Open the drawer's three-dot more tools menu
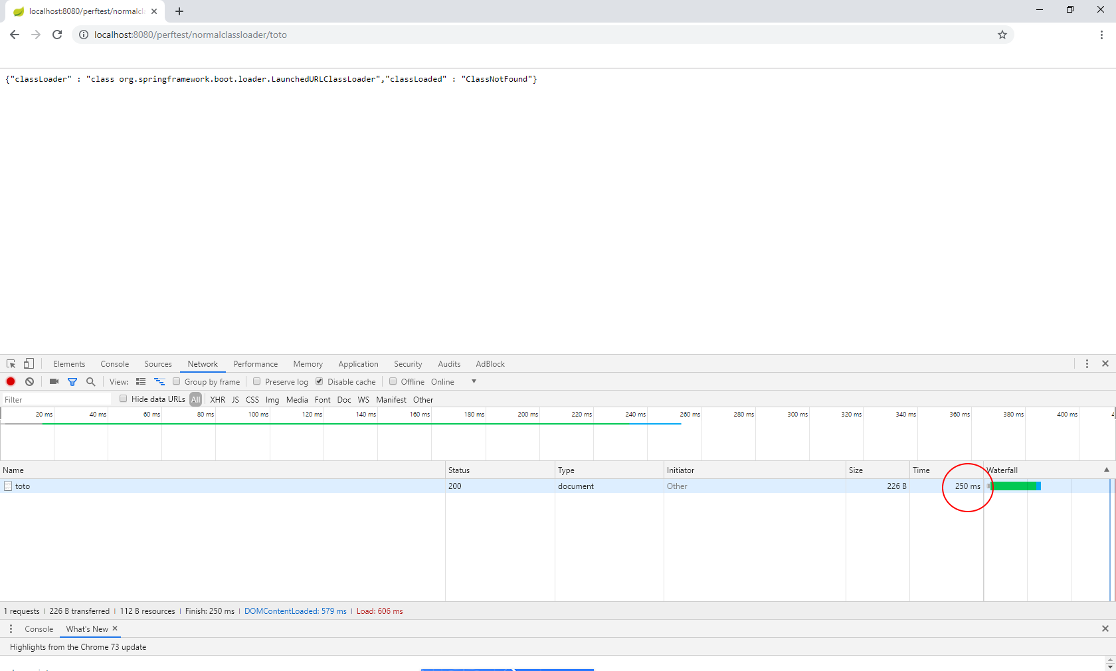The image size is (1116, 671). [x=11, y=628]
